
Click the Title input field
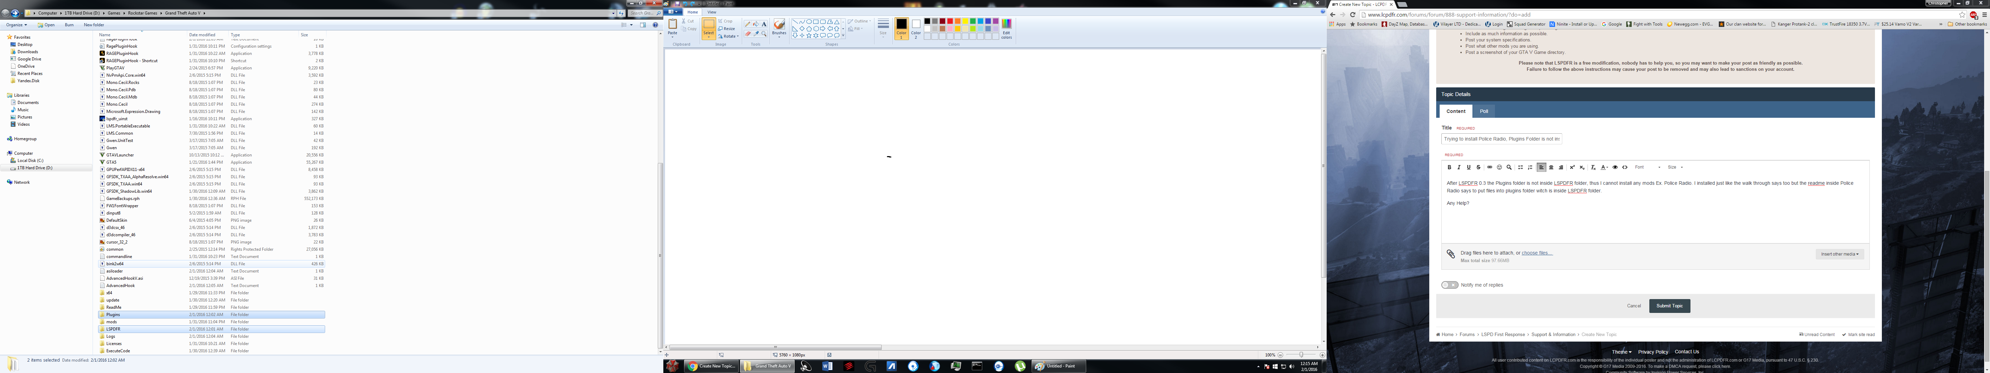pos(1501,139)
